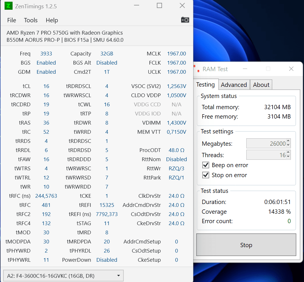This screenshot has height=282, width=304.
Task: Click the tRAS value 36
Action: pos(46,123)
